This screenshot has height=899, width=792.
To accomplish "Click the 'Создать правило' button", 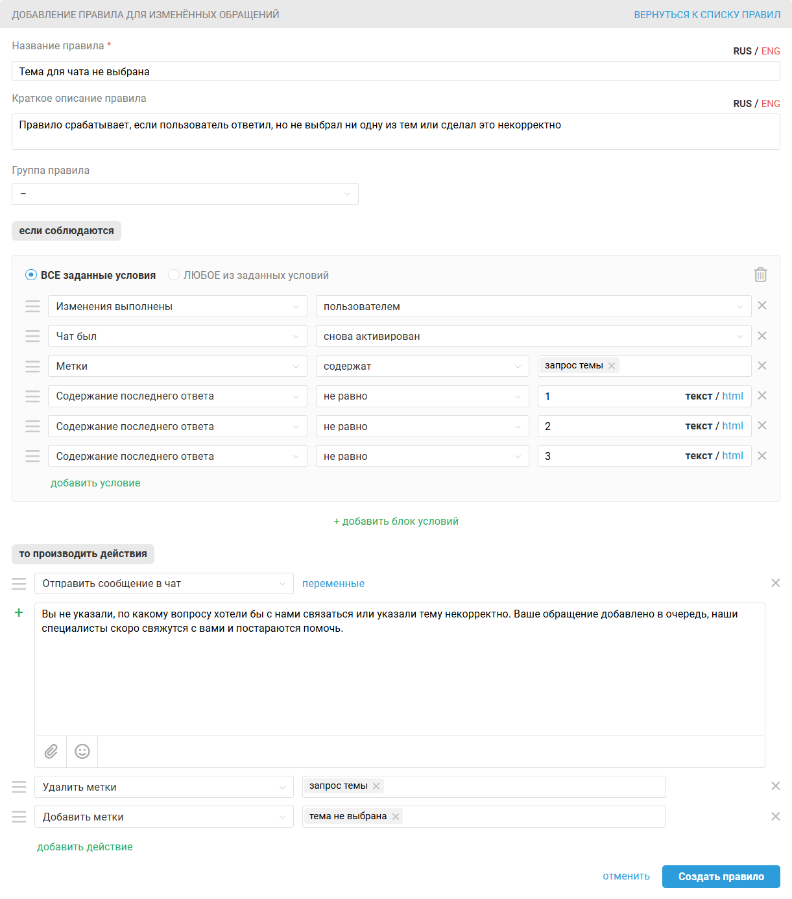I will (x=721, y=877).
